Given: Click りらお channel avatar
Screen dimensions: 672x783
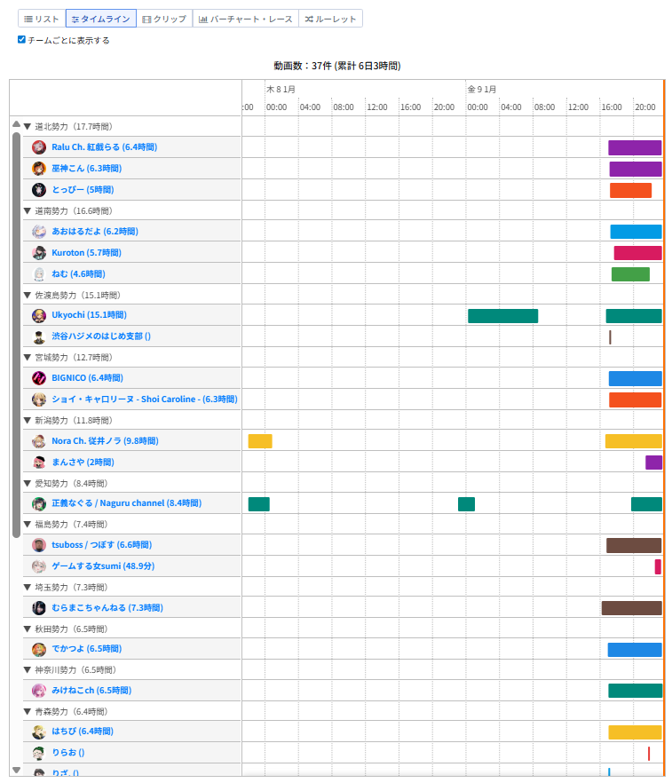Looking at the screenshot, I should click(x=39, y=753).
